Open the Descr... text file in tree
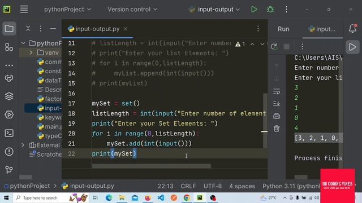The image size is (362, 203). (x=50, y=90)
